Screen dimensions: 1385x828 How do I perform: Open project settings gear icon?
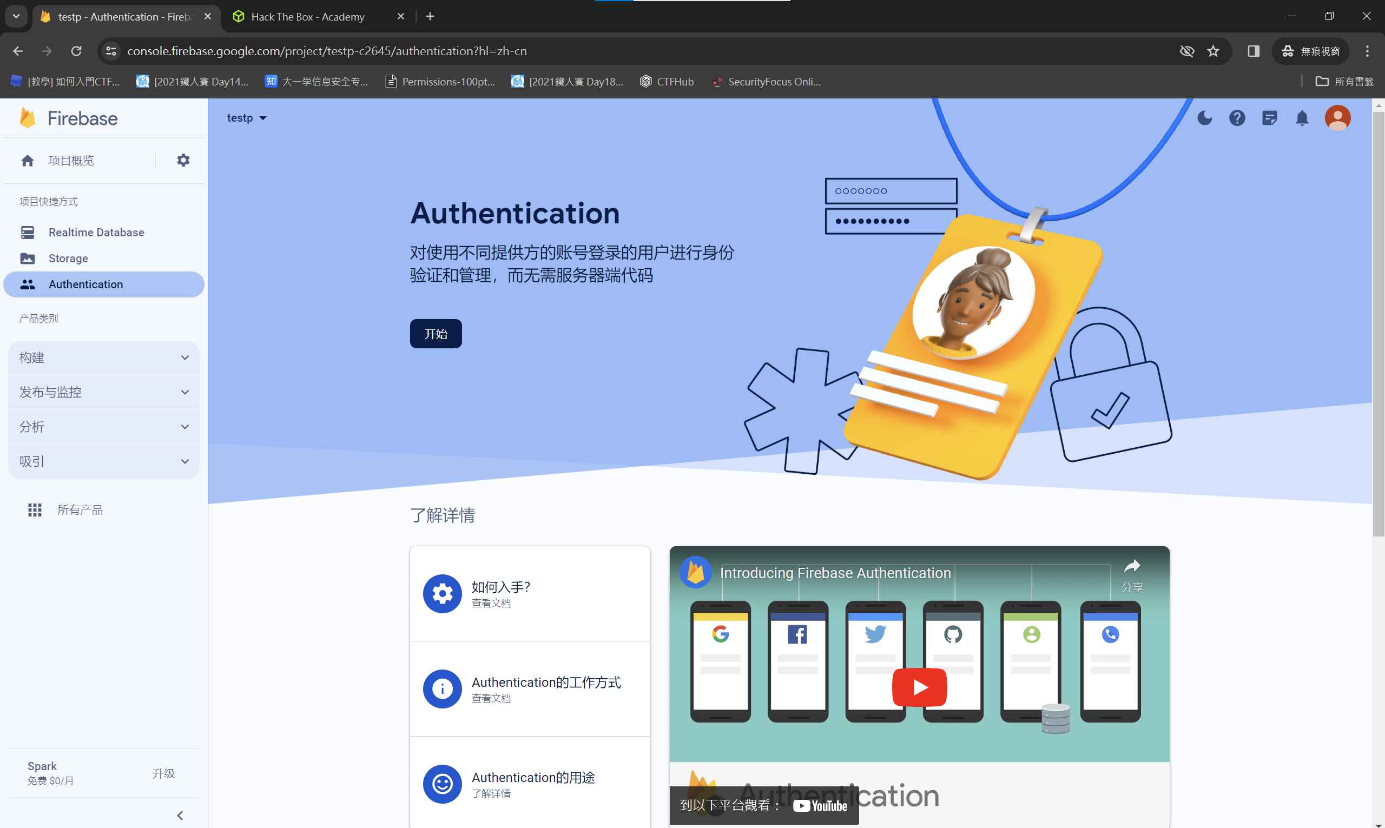coord(183,160)
